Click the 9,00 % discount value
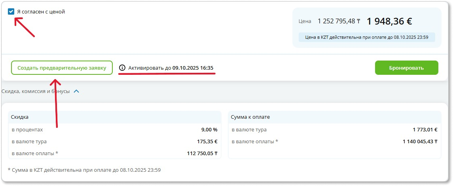This screenshot has height=186, width=453. 209,129
